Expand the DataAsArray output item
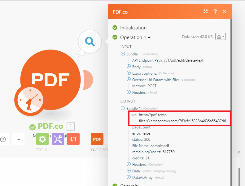This screenshot has width=245, height=186. [129, 177]
